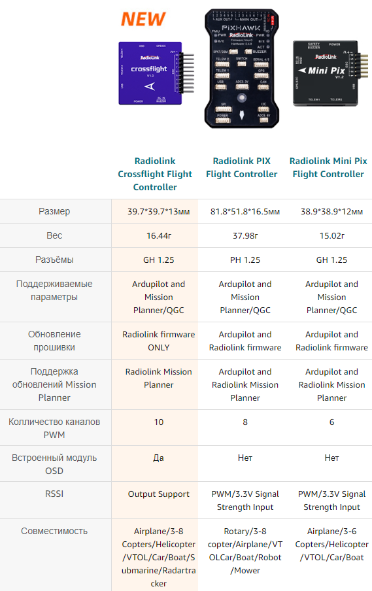Click the Да value for OSD module
Viewport: 372px width, 591px height.
159,458
